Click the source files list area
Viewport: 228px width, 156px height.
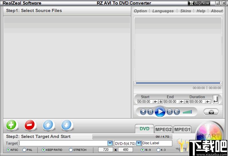click(67, 67)
